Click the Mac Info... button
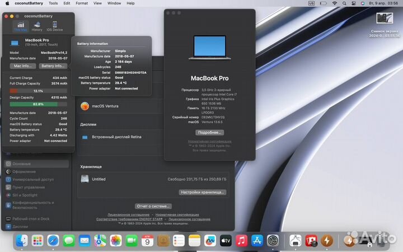Image resolution: width=403 pixels, height=252 pixels. pyautogui.click(x=22, y=66)
